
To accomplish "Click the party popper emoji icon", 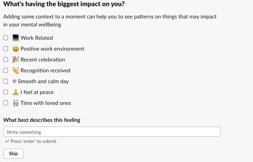I will click(x=16, y=60).
